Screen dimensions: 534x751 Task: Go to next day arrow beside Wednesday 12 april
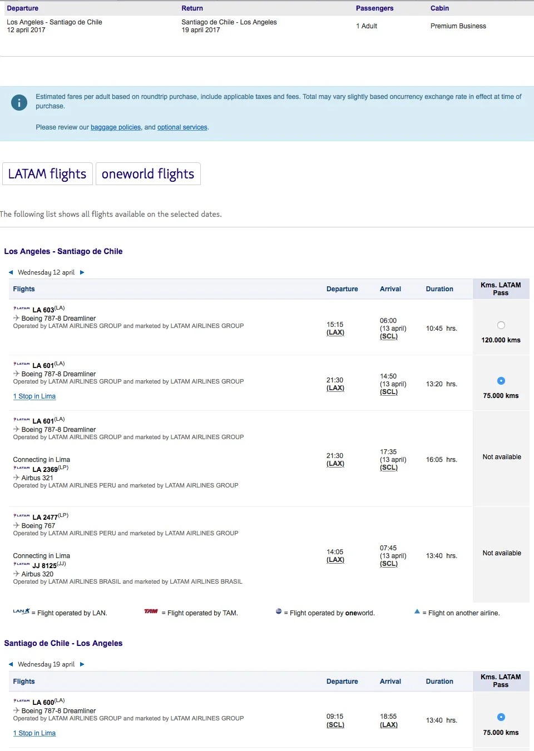tap(82, 272)
